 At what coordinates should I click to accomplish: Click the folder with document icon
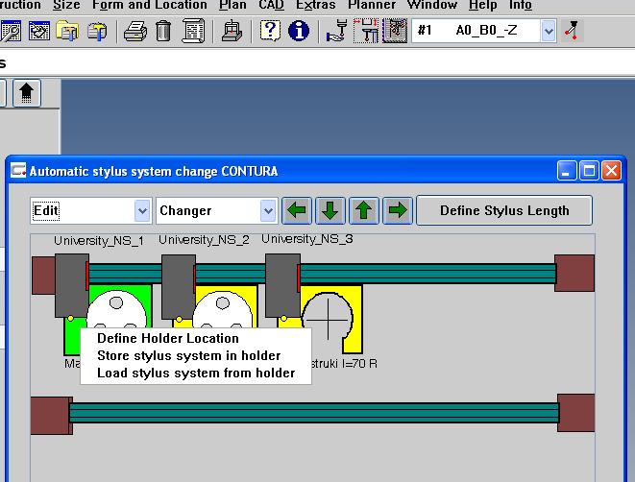click(x=67, y=31)
